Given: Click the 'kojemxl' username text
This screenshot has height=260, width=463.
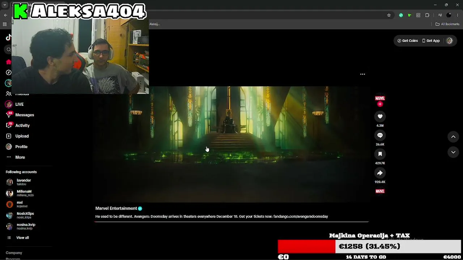Looking at the screenshot, I should click(22, 207).
